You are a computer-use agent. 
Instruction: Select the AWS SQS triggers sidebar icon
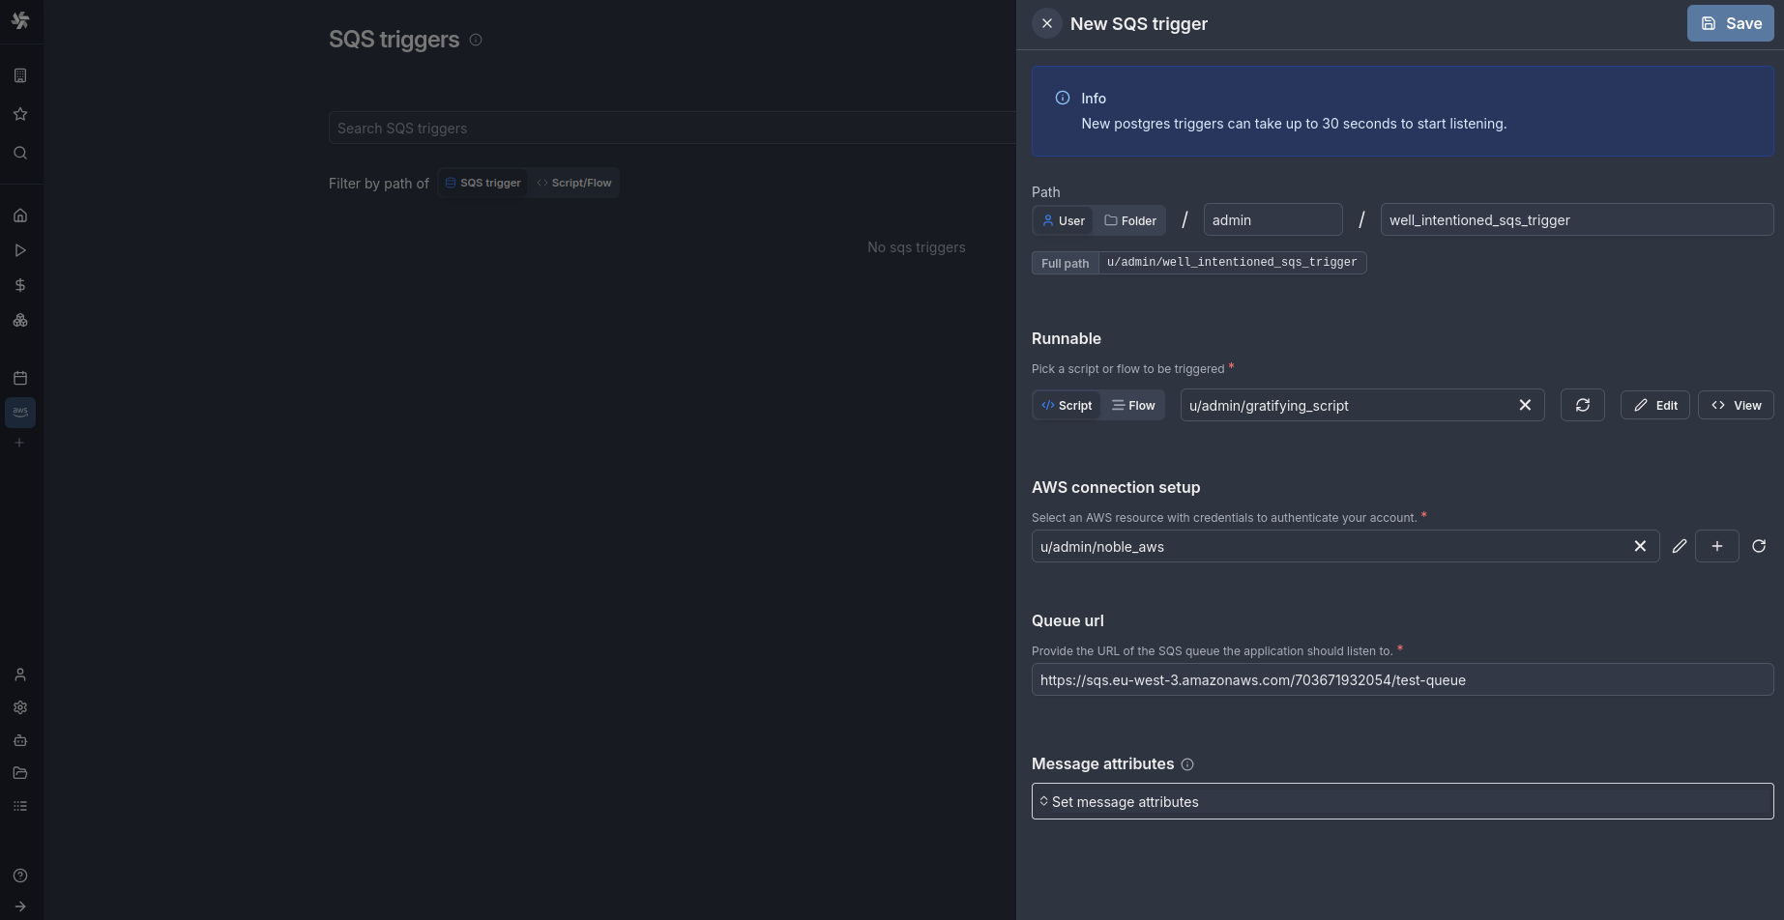click(x=20, y=412)
